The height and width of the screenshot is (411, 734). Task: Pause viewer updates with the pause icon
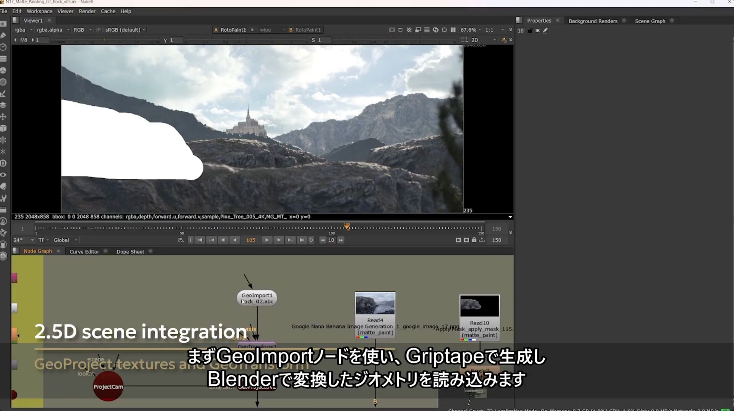tap(453, 30)
